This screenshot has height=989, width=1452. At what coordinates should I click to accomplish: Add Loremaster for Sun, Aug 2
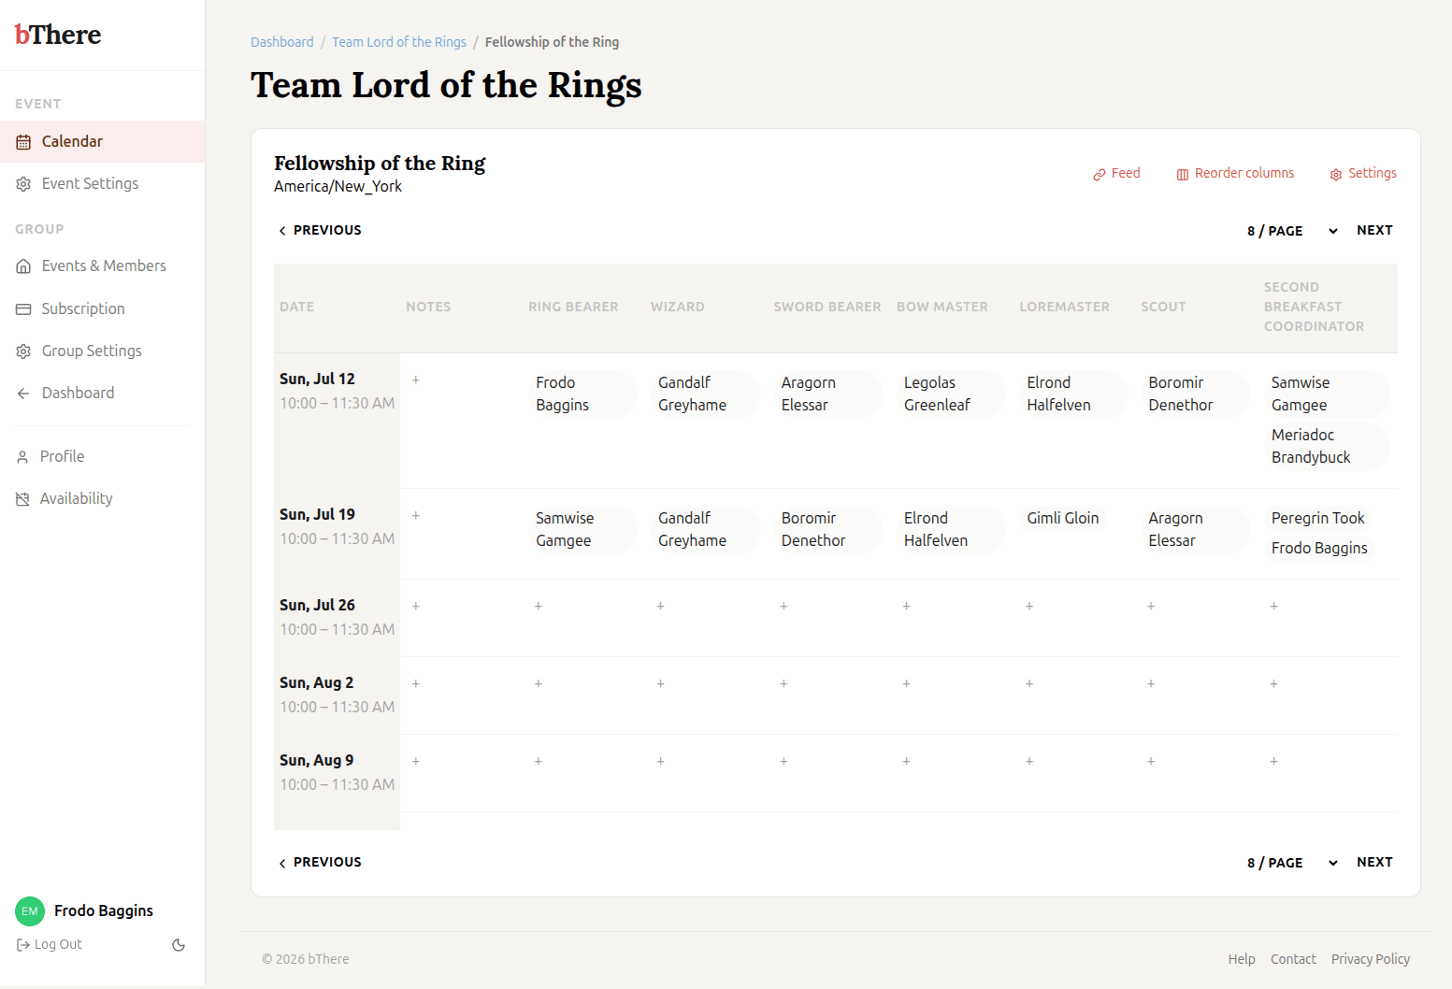1029,683
